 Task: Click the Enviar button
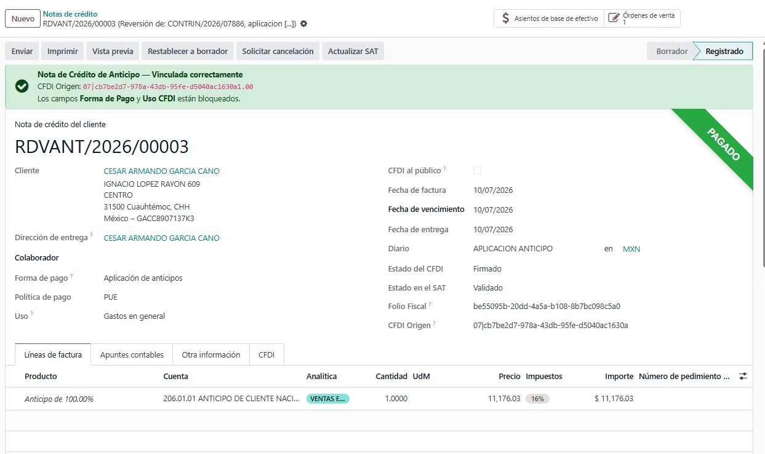point(22,51)
